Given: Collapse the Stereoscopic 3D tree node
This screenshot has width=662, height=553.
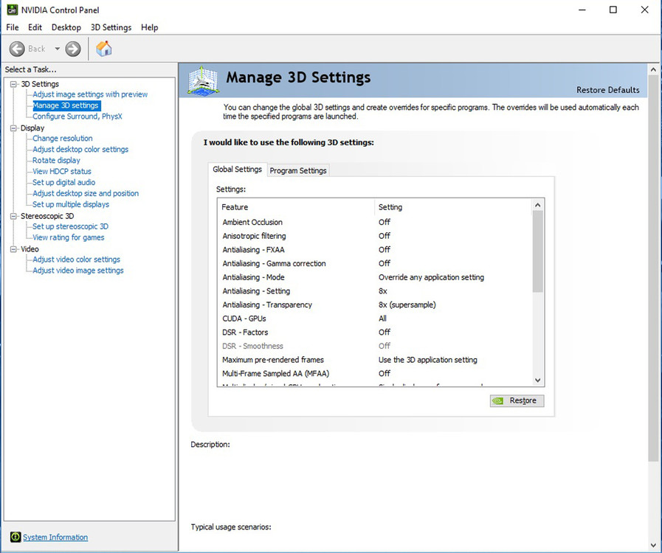Looking at the screenshot, I should pyautogui.click(x=13, y=216).
